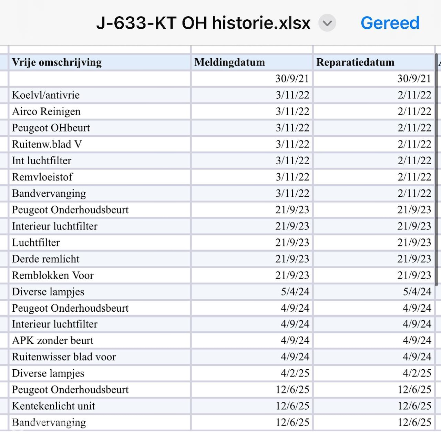Select the Remblokken Voor cell
Viewport: 441px width, 438px height.
tap(99, 275)
